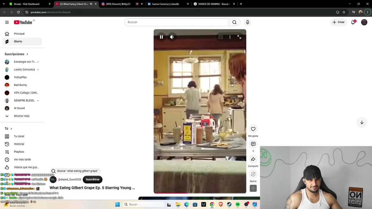Click the search magnifier button
Viewport: 372px width, 209px height.
pyautogui.click(x=234, y=22)
